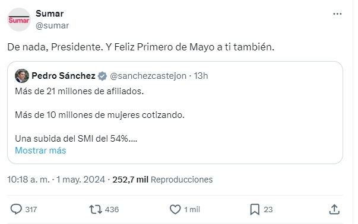The width and height of the screenshot is (358, 224).
Task: Open the Sumar profile avatar
Action: [x=19, y=20]
